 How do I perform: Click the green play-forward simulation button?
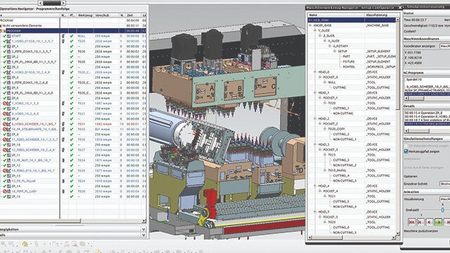pyautogui.click(x=438, y=222)
